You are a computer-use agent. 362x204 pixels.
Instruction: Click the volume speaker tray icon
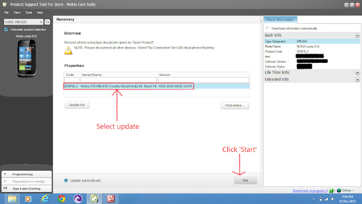coord(333,199)
